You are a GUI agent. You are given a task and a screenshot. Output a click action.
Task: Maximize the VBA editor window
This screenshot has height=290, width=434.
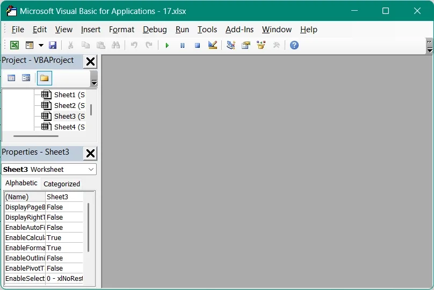pyautogui.click(x=386, y=11)
